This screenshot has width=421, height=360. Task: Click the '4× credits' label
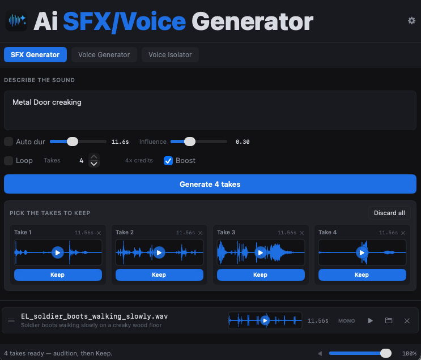pos(139,160)
